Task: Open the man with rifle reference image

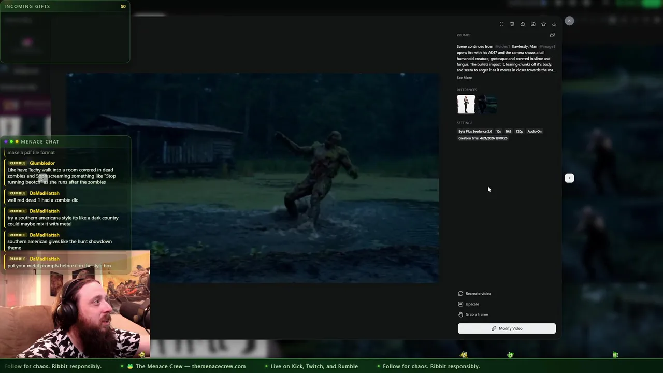Action: [x=466, y=104]
